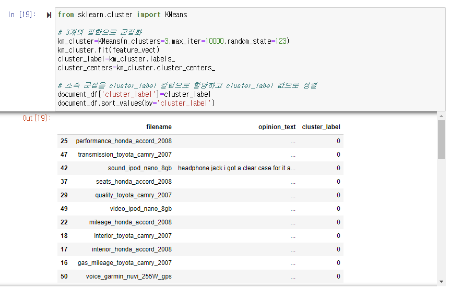Select the gas_mileage_toyota_camry_2007 cell
Screen dimensions: 450x291
coord(125,263)
